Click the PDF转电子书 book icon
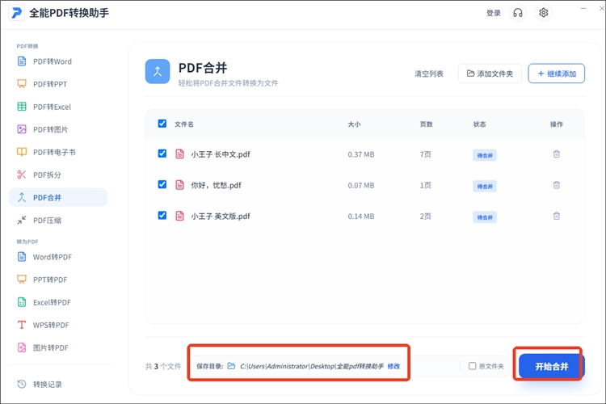606x404 pixels. (x=22, y=152)
